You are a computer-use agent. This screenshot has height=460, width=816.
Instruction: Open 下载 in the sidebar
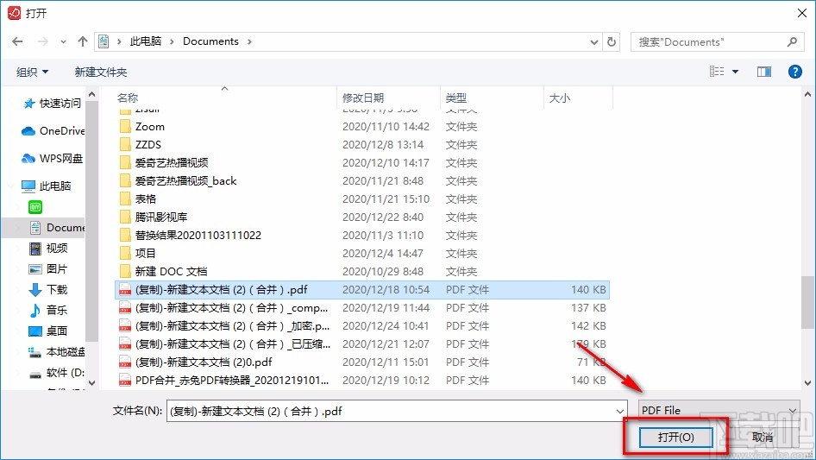click(x=48, y=290)
